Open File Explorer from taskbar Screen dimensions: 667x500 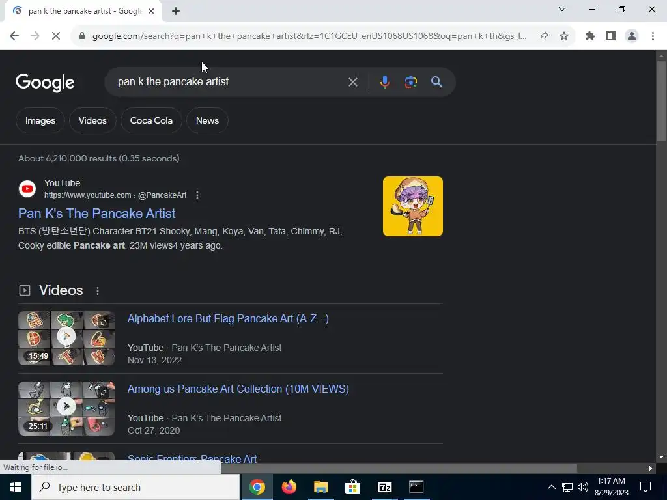click(x=320, y=487)
